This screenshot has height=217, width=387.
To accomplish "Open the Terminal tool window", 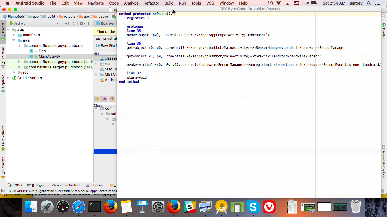I will (x=94, y=185).
